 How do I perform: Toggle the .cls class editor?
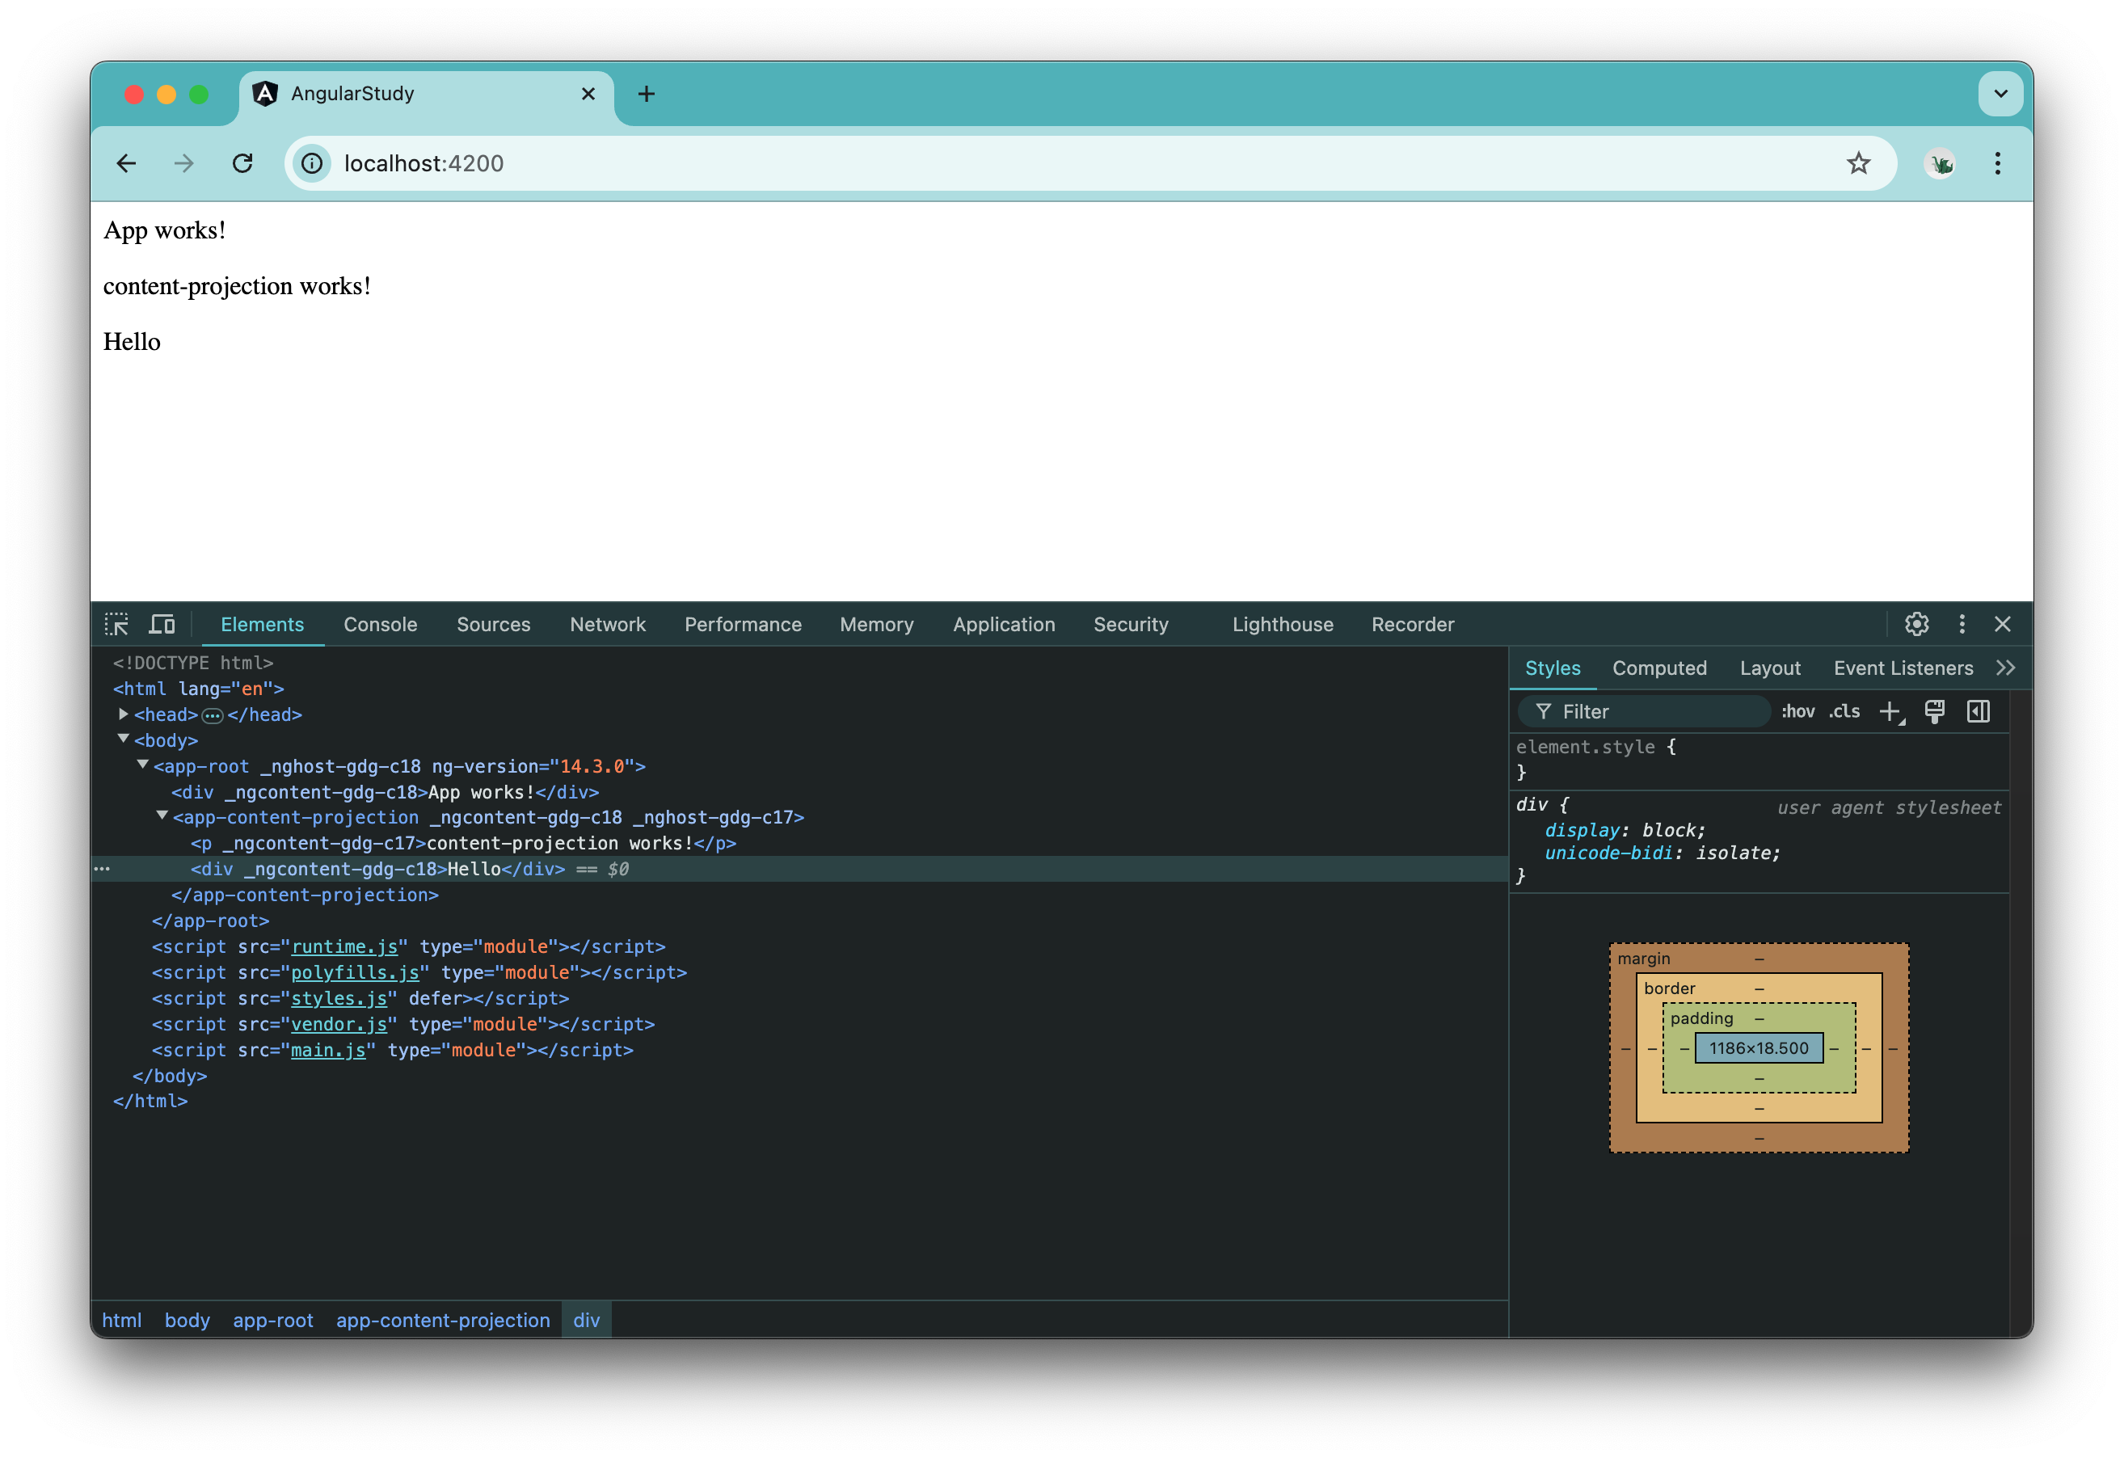pyautogui.click(x=1844, y=711)
